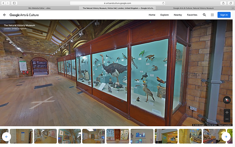
Task: Click the © 2020 Google copyright text
Action: coord(199,125)
